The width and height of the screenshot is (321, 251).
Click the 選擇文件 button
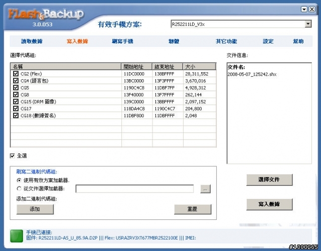tap(269, 179)
